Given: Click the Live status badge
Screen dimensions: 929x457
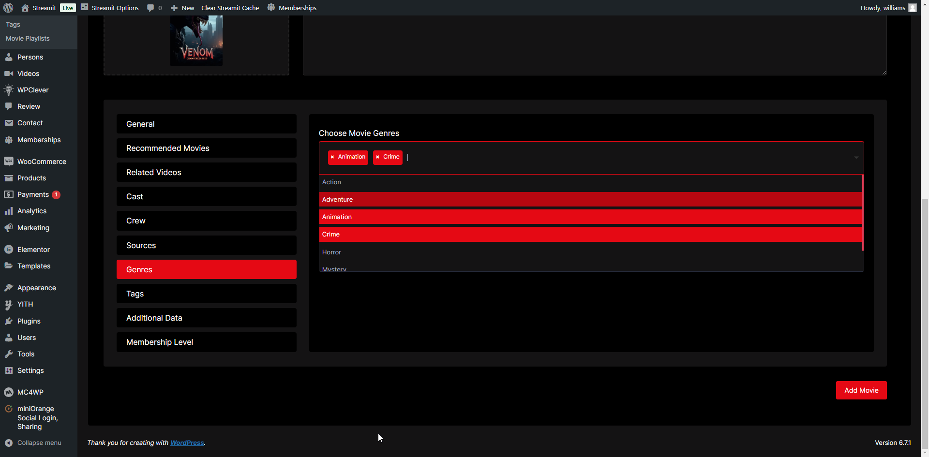Looking at the screenshot, I should point(68,8).
